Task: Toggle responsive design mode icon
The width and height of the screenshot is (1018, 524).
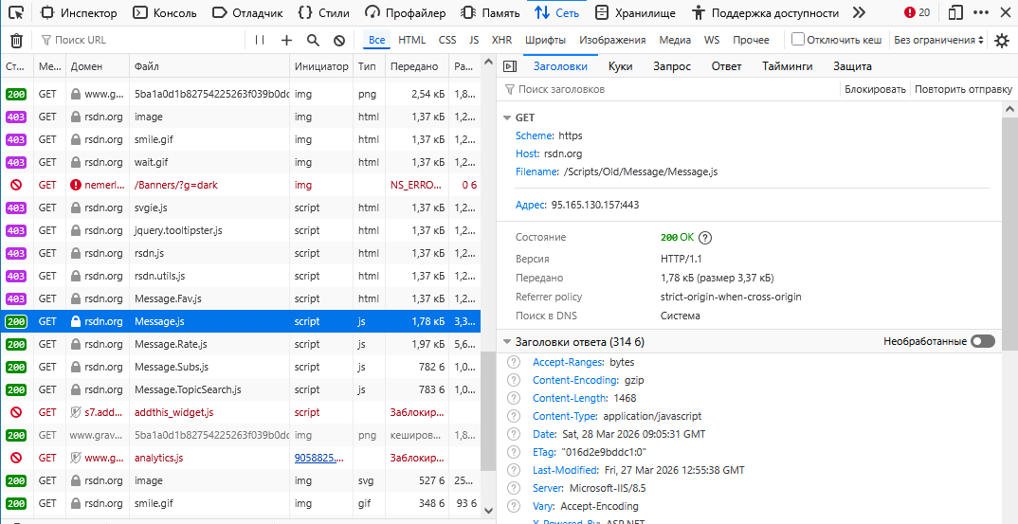Action: (x=955, y=13)
